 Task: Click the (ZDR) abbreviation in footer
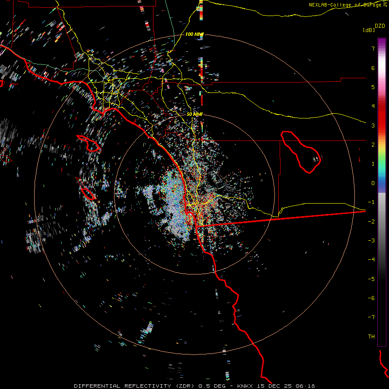[185, 386]
